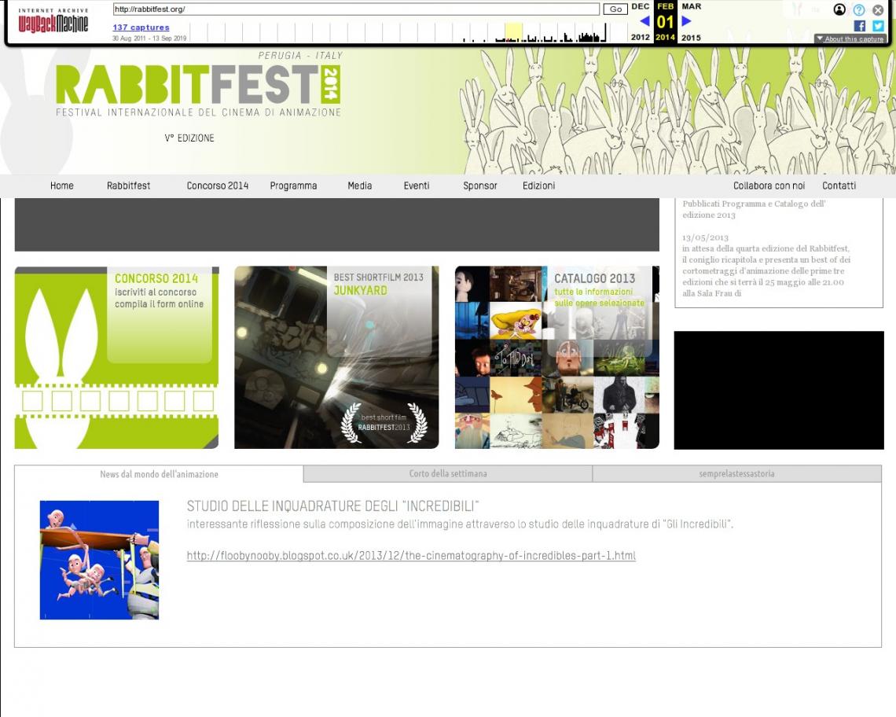Click the dark gray slideshow banner
The image size is (896, 717).
[x=336, y=225]
